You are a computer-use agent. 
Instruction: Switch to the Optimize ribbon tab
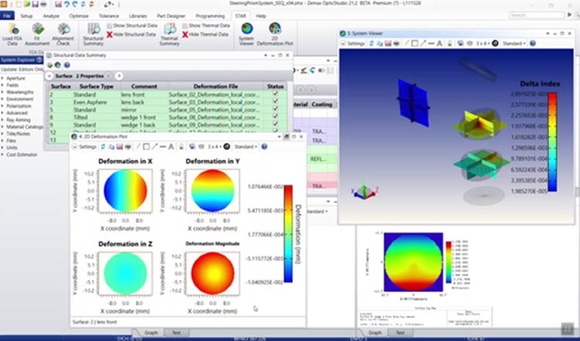[x=79, y=16]
